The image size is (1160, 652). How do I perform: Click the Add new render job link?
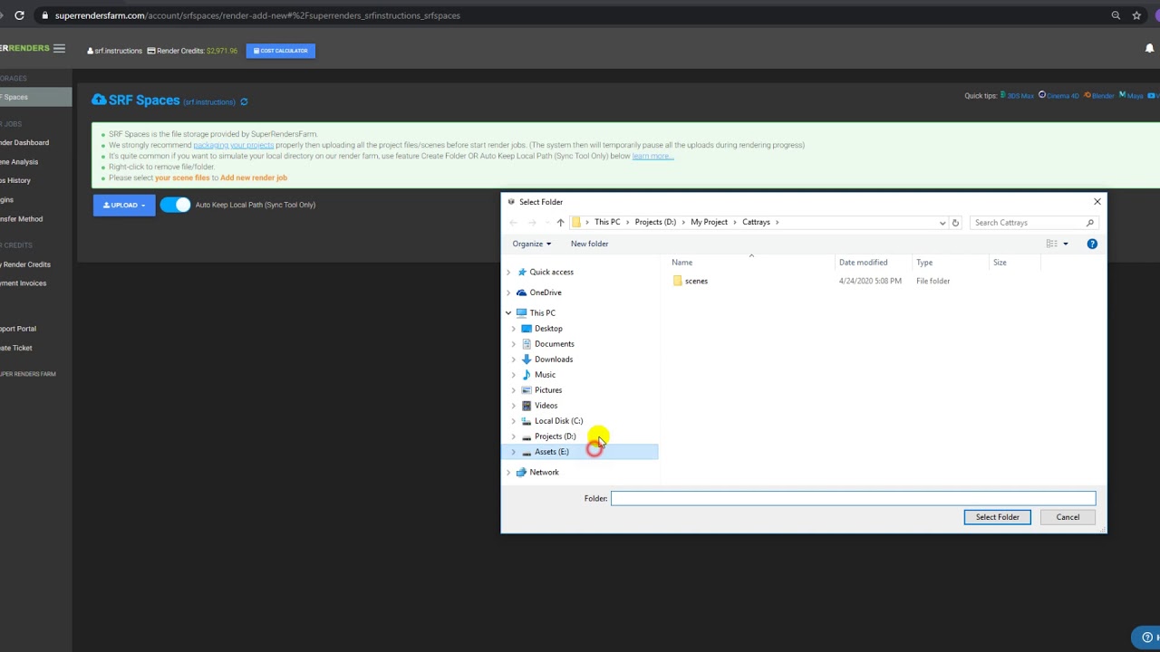[x=254, y=177]
